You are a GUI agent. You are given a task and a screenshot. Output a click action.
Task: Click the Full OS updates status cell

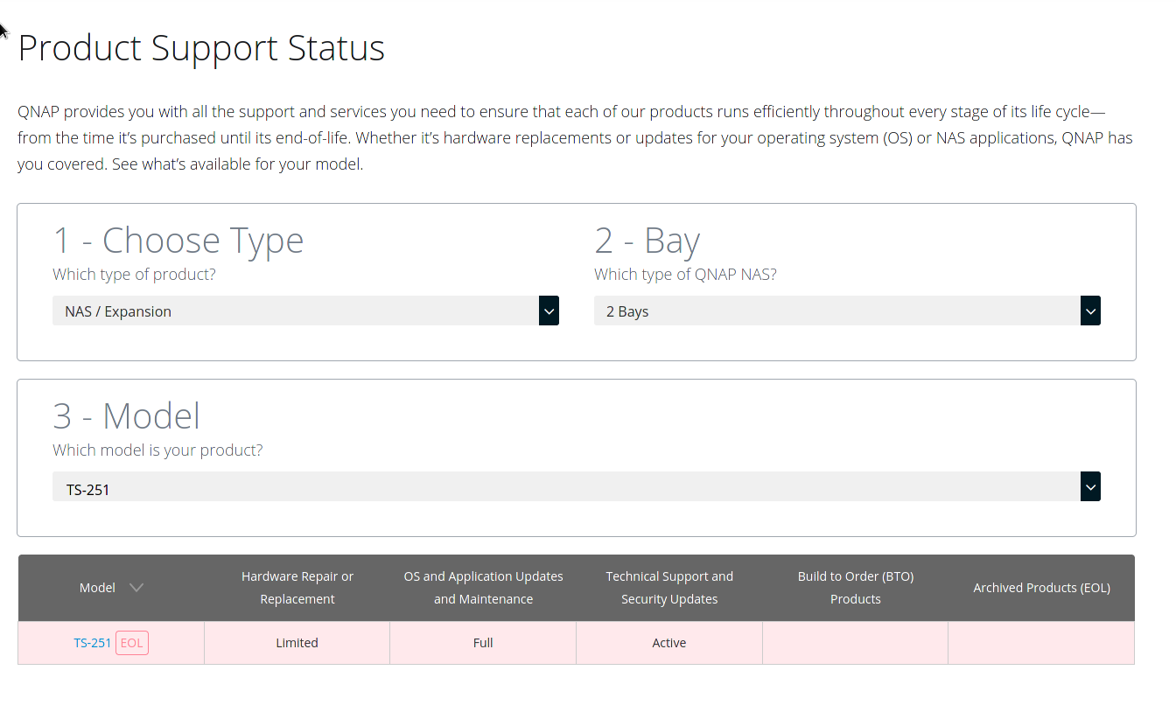click(x=483, y=643)
